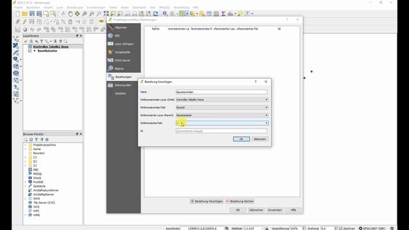Open Referenziertes Feld dropdown
The image size is (409, 230).
pos(222,123)
